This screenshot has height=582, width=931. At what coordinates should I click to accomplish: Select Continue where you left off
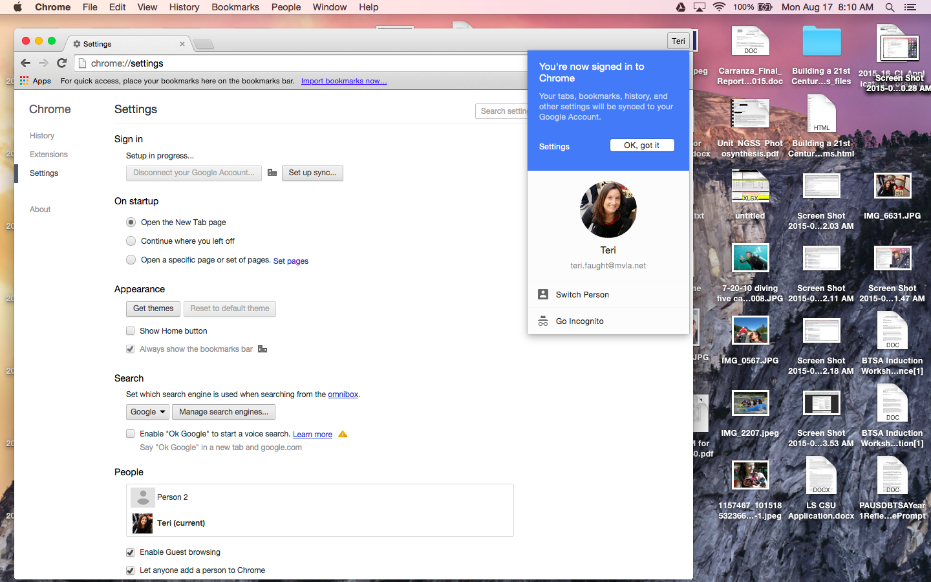coord(131,241)
